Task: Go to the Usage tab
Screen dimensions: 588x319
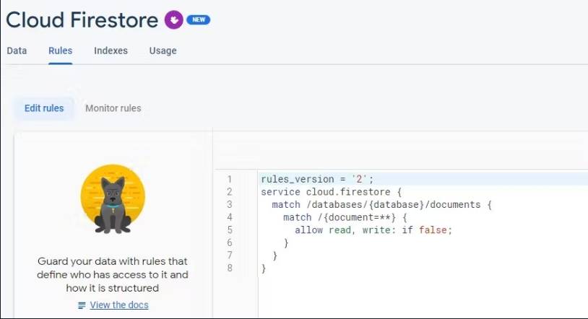Action: [x=163, y=51]
